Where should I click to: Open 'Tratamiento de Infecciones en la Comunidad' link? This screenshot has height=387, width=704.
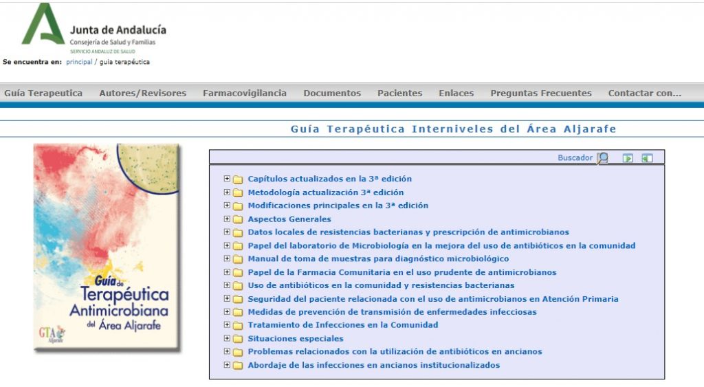[x=343, y=325]
